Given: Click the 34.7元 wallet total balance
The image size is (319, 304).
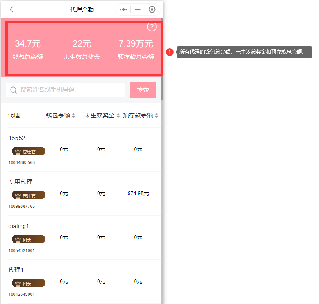Looking at the screenshot, I should click(28, 44).
